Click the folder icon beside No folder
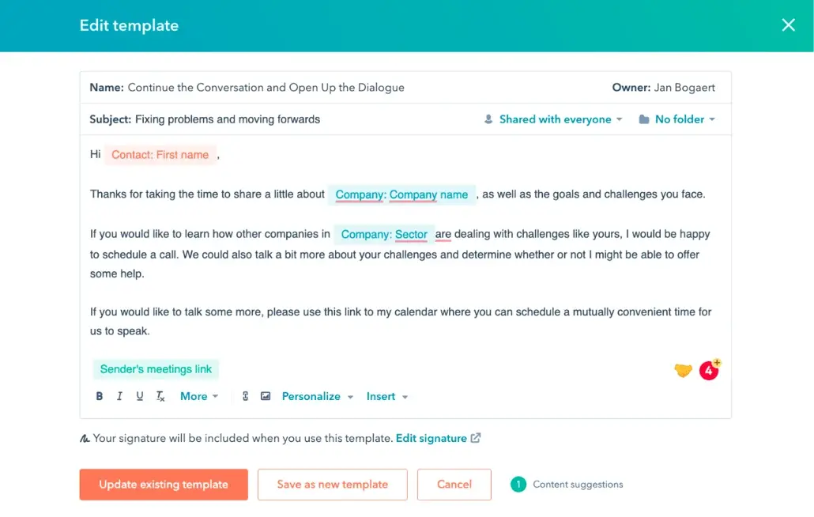Image resolution: width=814 pixels, height=517 pixels. point(643,119)
